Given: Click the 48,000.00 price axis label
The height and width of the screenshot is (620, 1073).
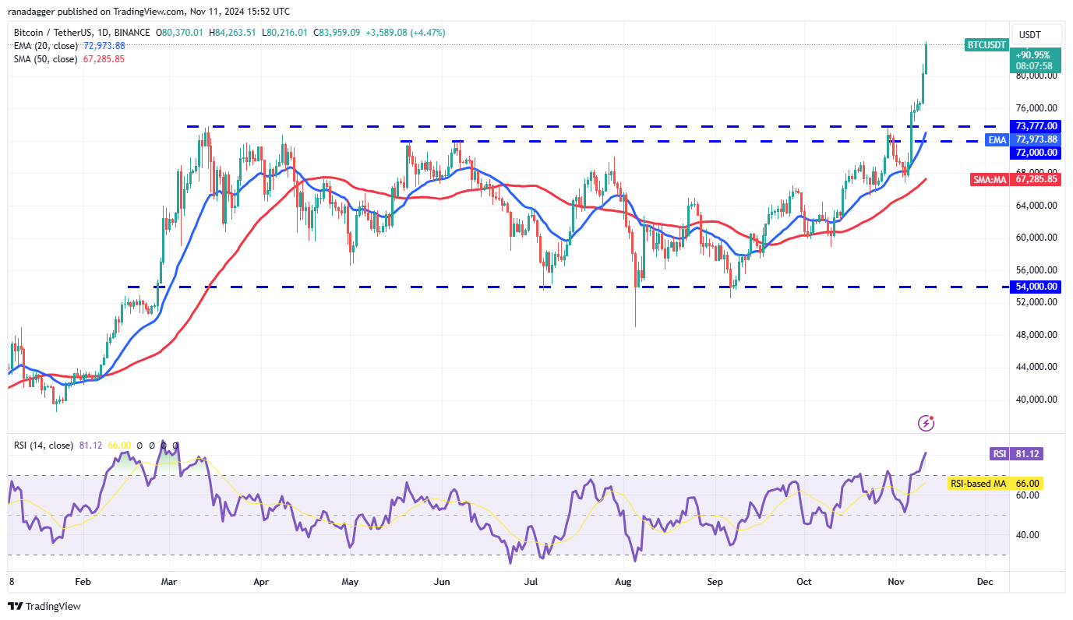Looking at the screenshot, I should [x=1037, y=335].
